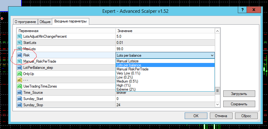Click the Sunday_Stop variable icon
This screenshot has height=129, width=268.
pyautogui.click(x=20, y=105)
